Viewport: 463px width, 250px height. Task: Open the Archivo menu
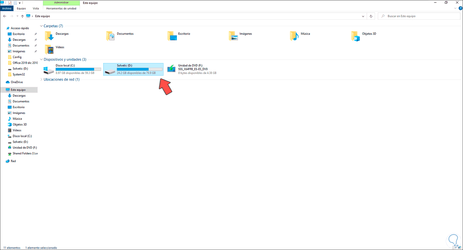[6, 8]
